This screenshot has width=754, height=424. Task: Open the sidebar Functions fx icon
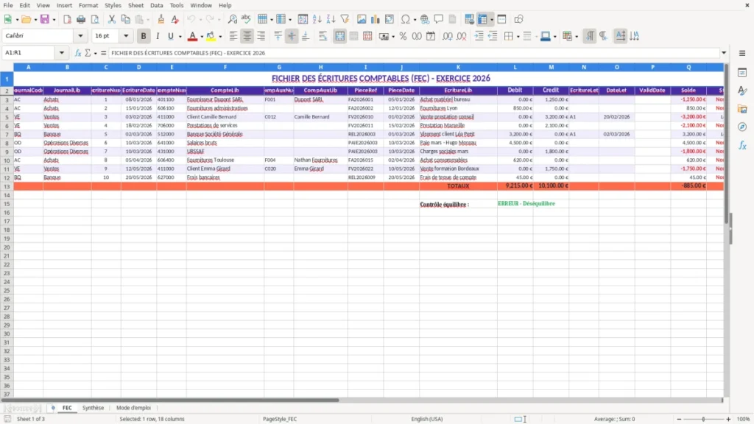coord(742,145)
